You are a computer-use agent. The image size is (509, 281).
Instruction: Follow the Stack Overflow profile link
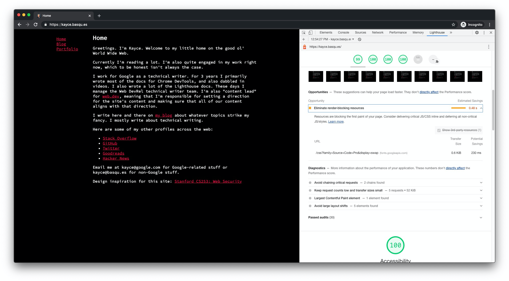click(x=119, y=138)
